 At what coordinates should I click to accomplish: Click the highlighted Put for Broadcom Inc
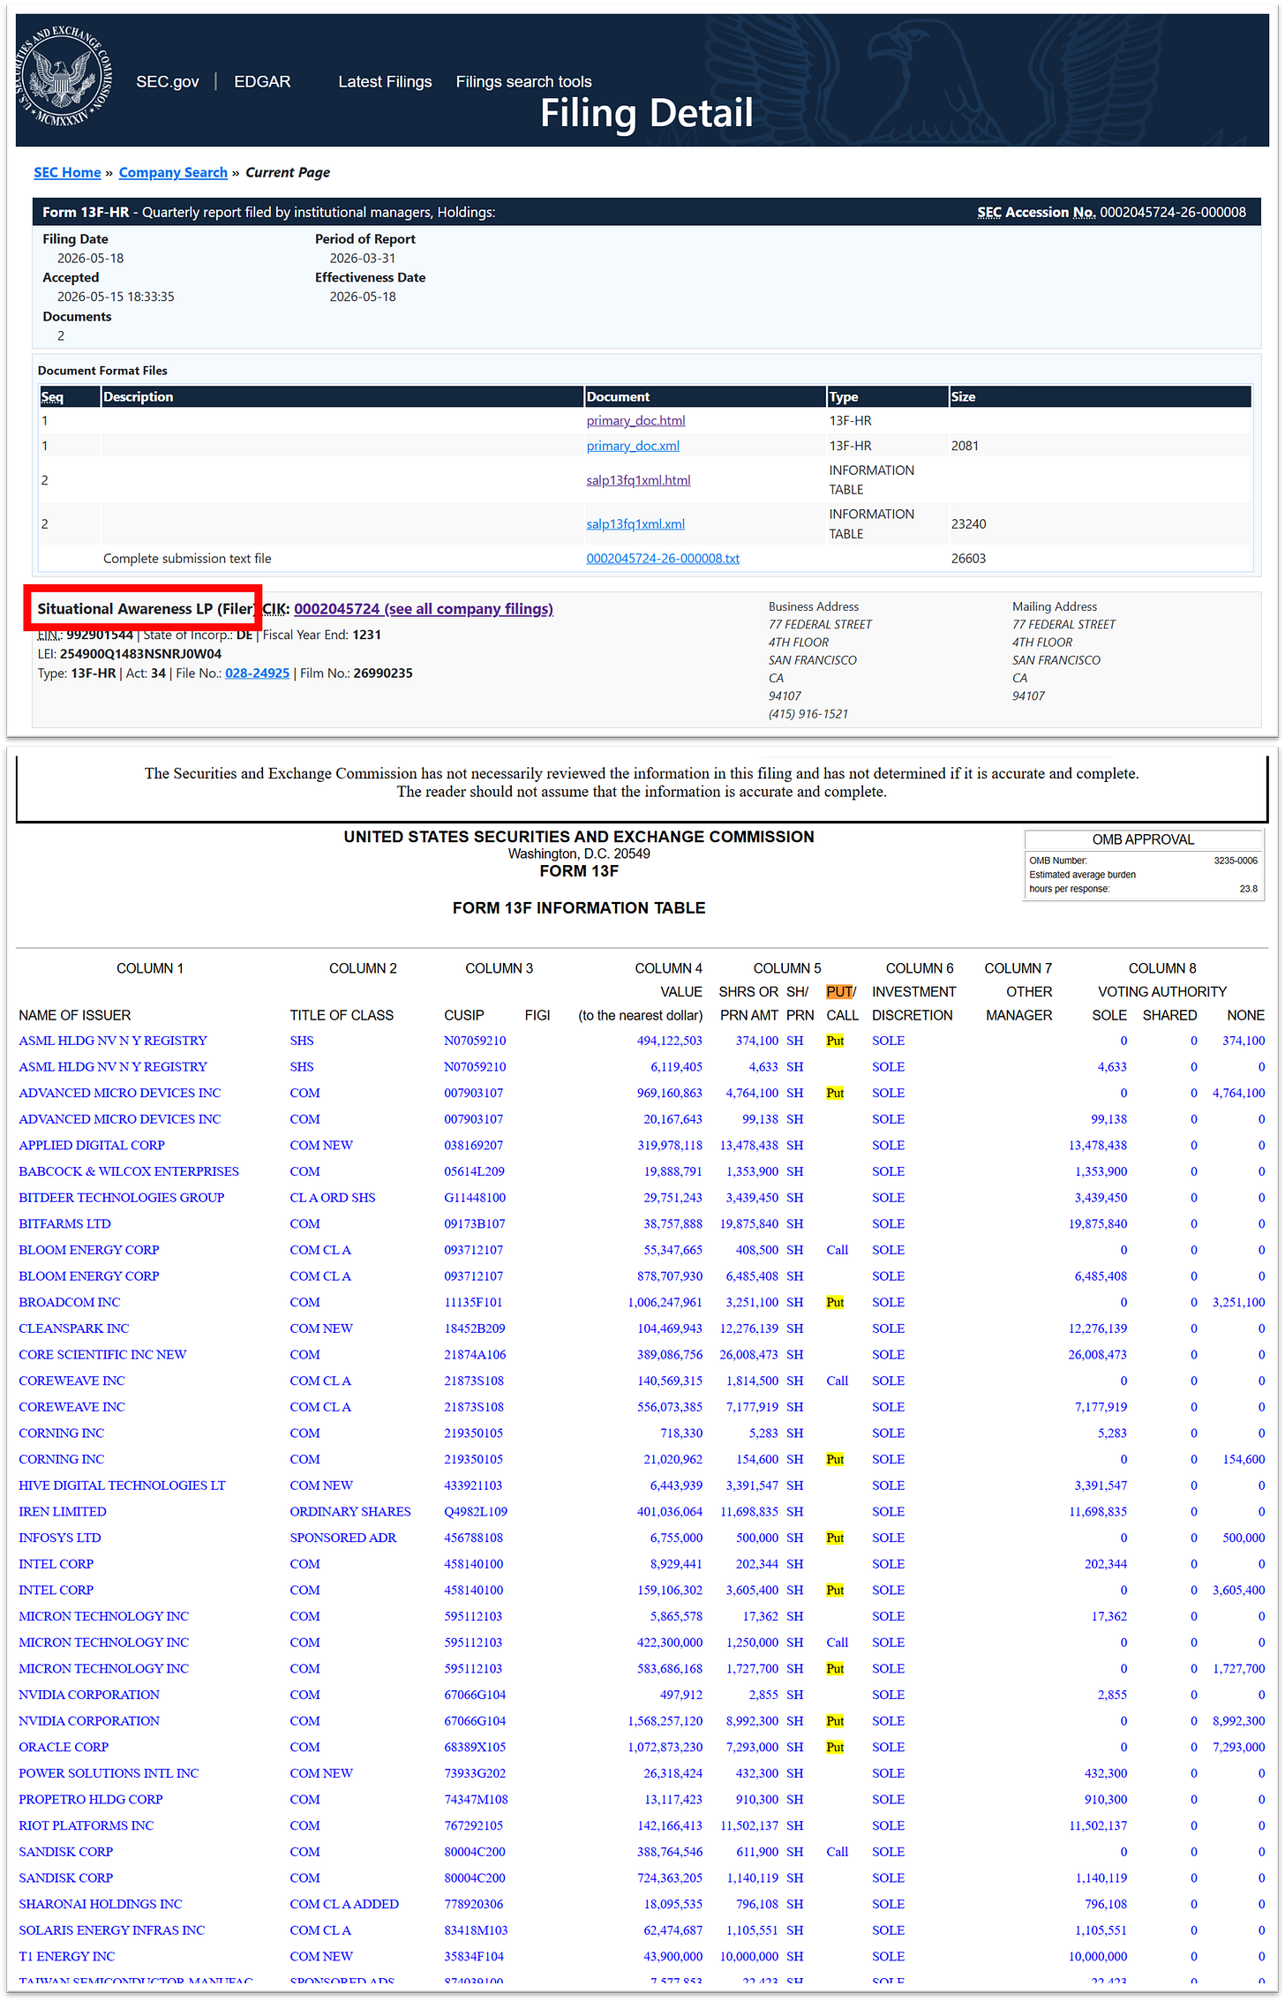point(835,1302)
